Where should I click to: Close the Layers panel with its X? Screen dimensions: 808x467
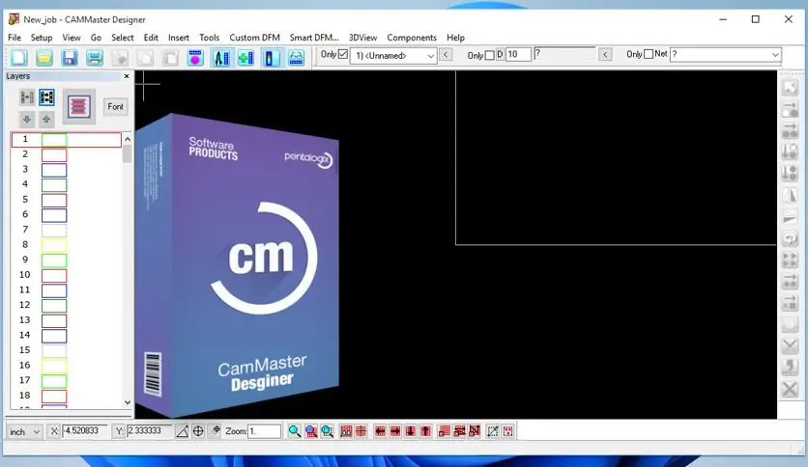[x=127, y=76]
